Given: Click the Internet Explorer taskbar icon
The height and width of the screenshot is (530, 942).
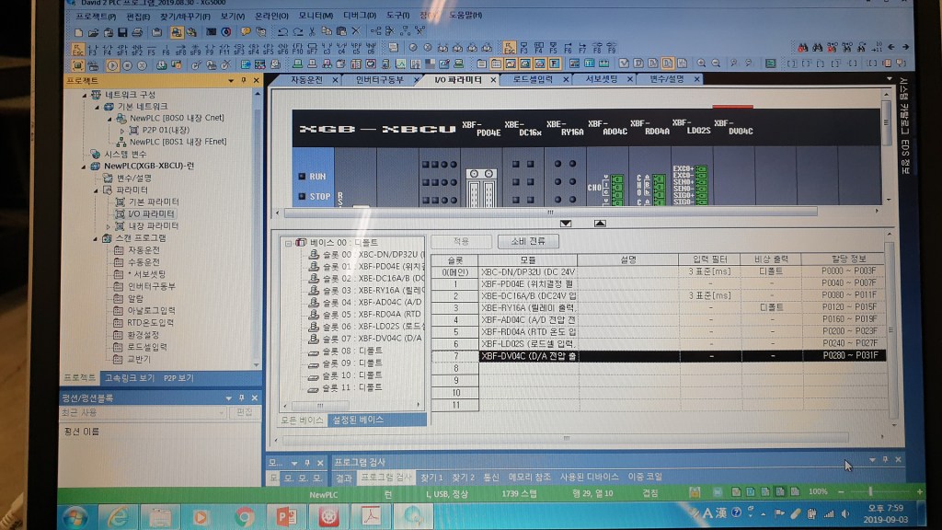Looking at the screenshot, I should coord(117,516).
